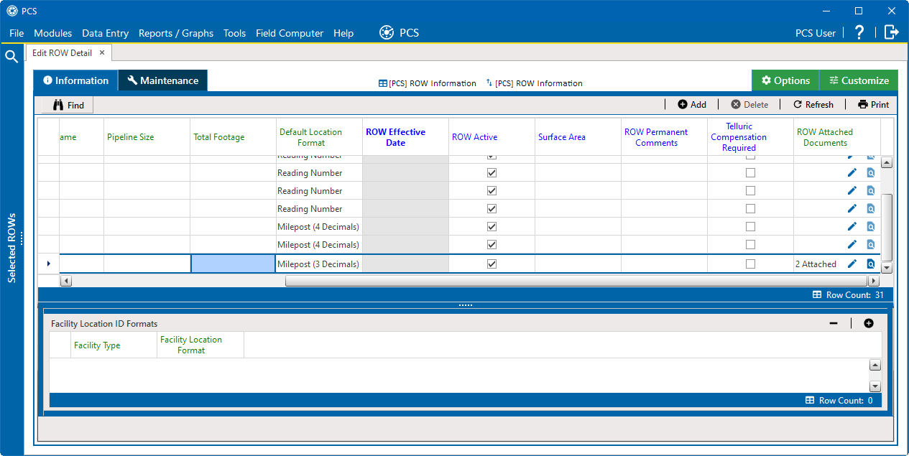
Task: Click the Milepost (3 Decimals) cell
Action: (319, 264)
